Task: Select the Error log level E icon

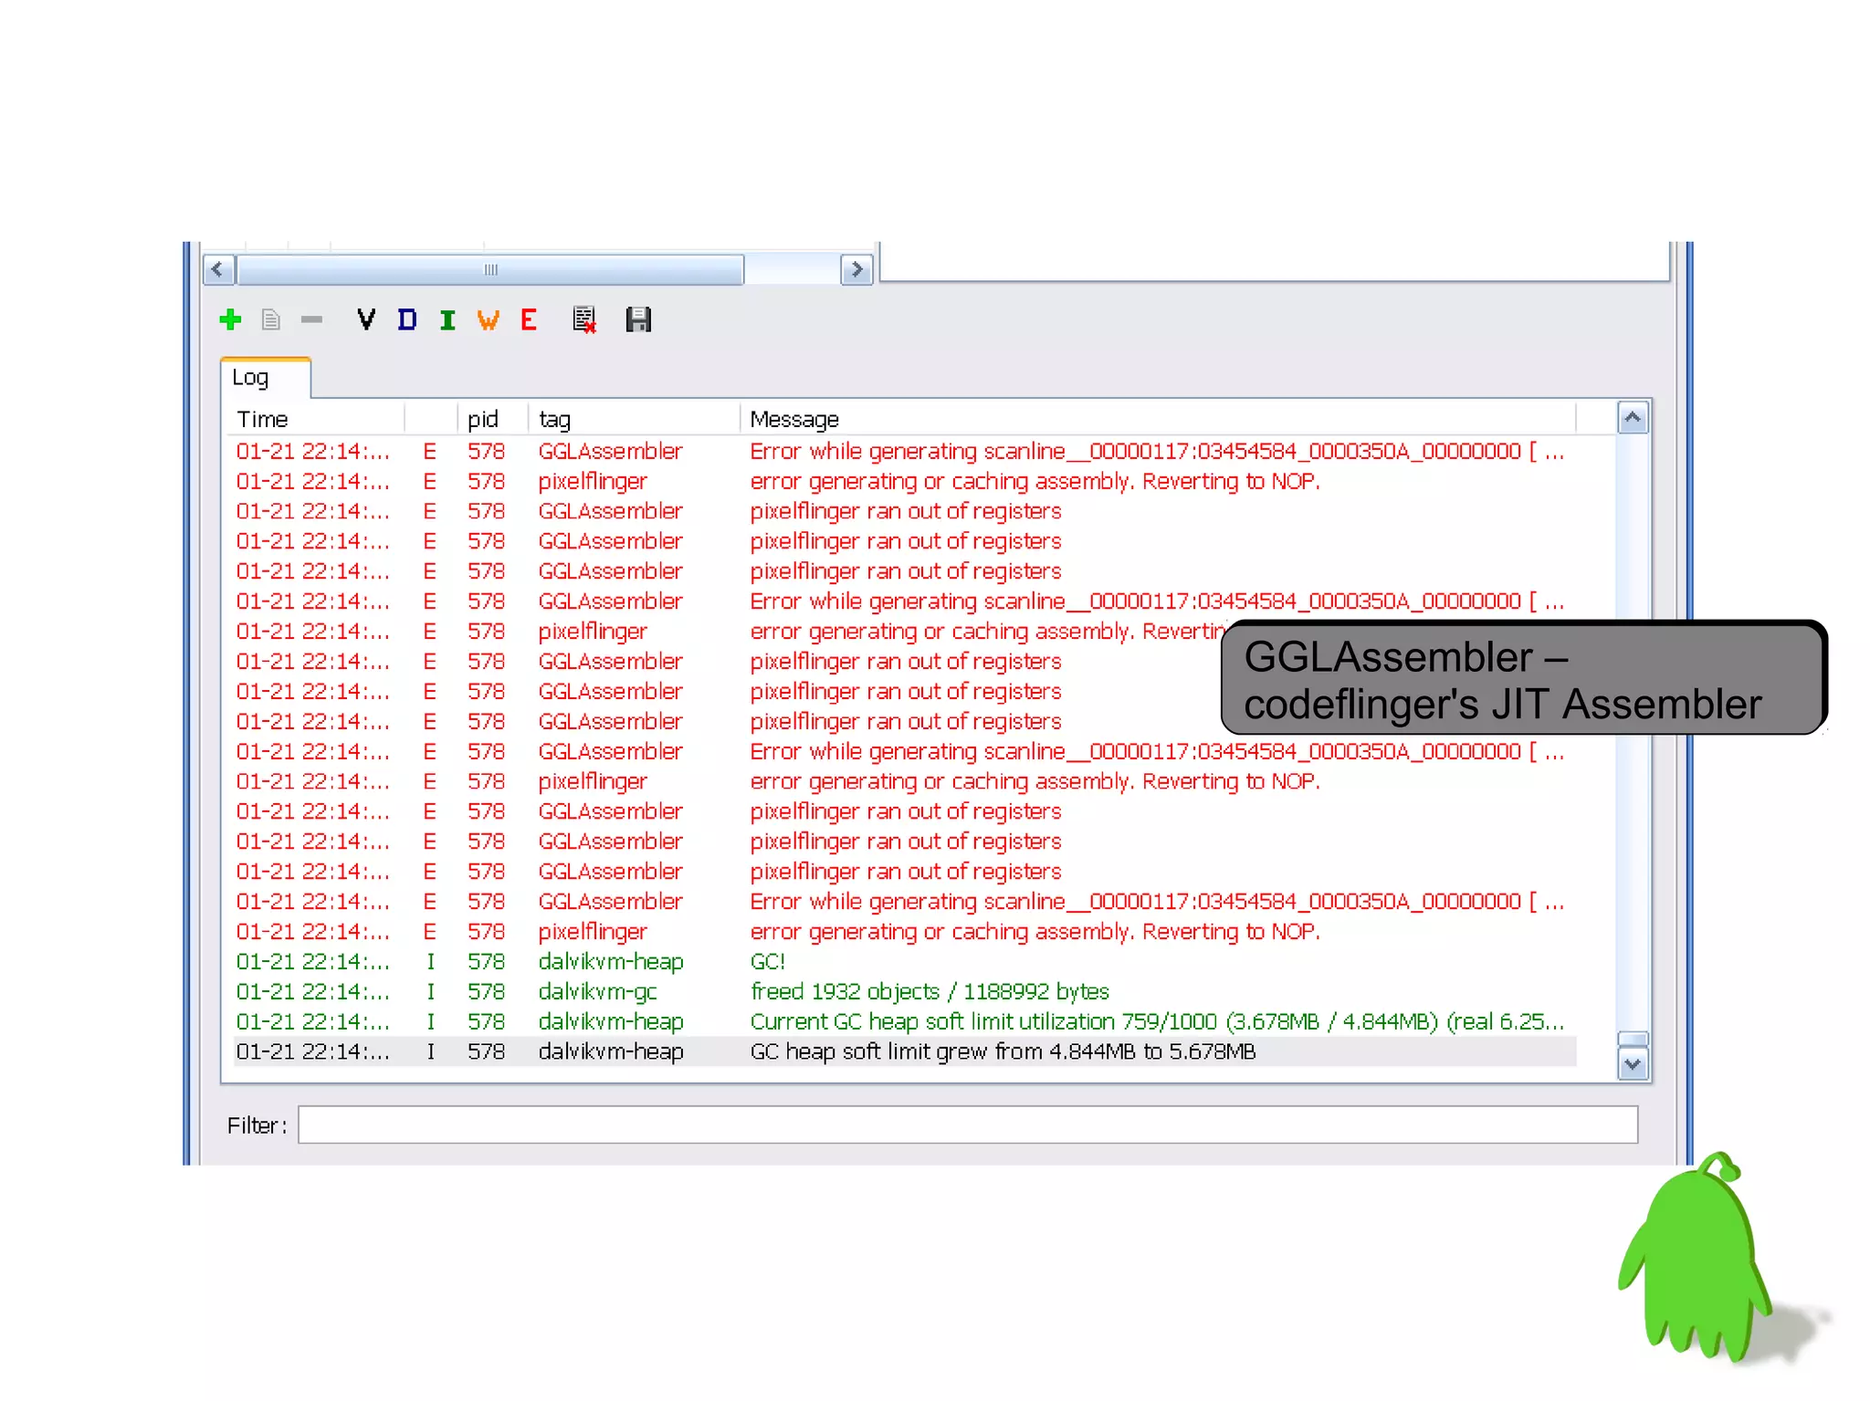Action: [529, 319]
